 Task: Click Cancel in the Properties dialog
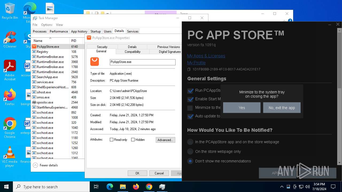click(x=159, y=173)
